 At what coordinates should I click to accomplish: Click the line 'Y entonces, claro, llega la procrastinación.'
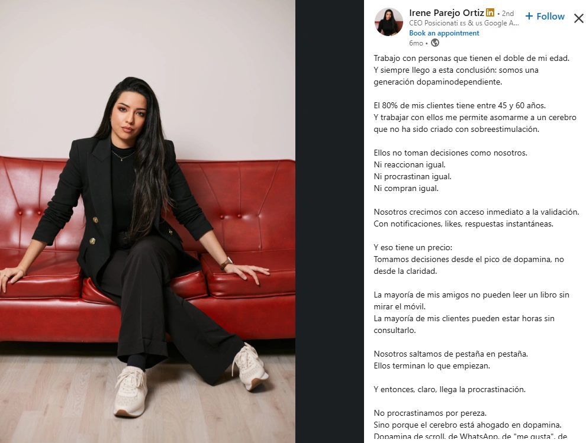coord(450,389)
